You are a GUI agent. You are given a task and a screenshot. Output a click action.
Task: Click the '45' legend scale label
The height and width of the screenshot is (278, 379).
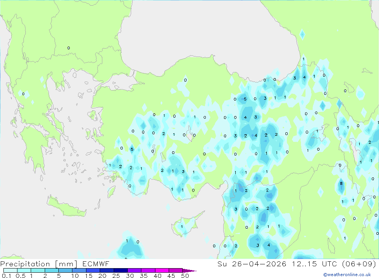(171, 276)
